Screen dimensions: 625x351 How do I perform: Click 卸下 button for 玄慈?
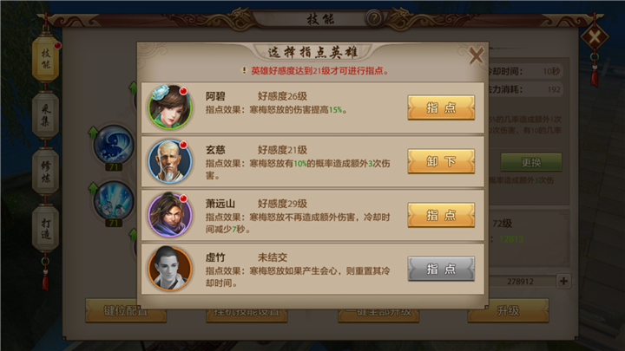[441, 161]
